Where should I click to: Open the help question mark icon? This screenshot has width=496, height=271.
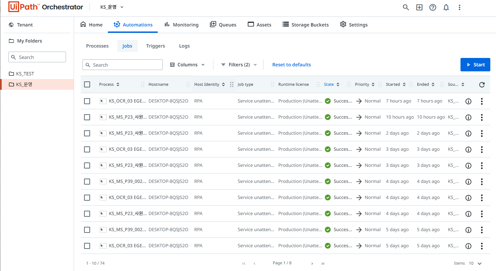pyautogui.click(x=433, y=7)
